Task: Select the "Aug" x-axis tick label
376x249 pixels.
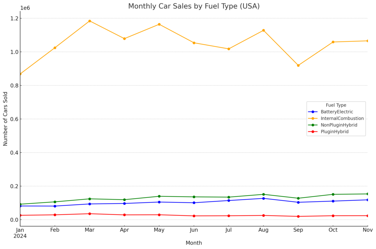Action: 263,230
